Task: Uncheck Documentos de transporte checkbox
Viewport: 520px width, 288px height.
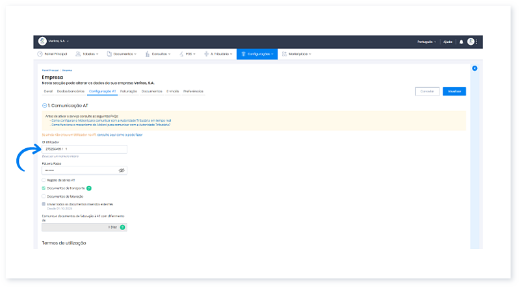Action: (x=44, y=188)
